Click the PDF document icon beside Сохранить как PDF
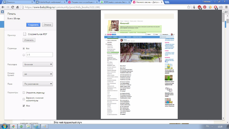The image size is (229, 129). [25, 34]
